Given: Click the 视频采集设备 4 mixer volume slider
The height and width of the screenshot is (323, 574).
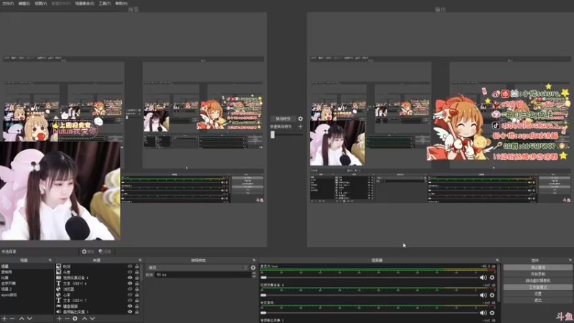Looking at the screenshot, I should click(369, 295).
